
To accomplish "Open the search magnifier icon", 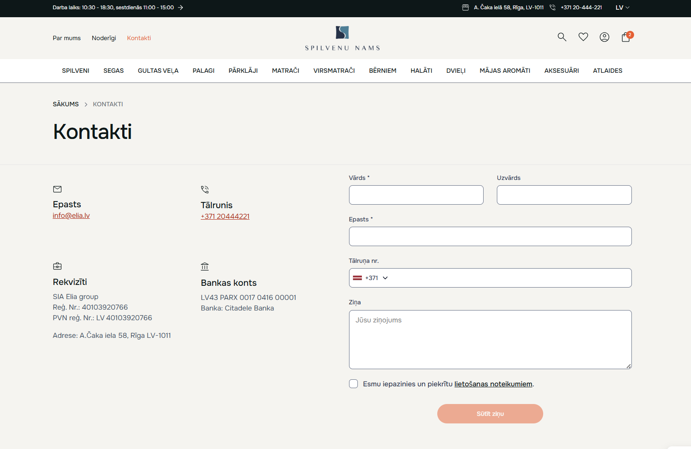I will [x=562, y=37].
